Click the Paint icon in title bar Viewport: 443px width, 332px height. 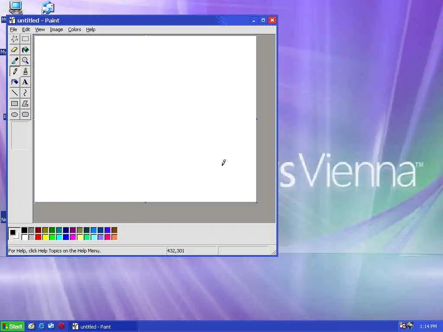coord(12,20)
